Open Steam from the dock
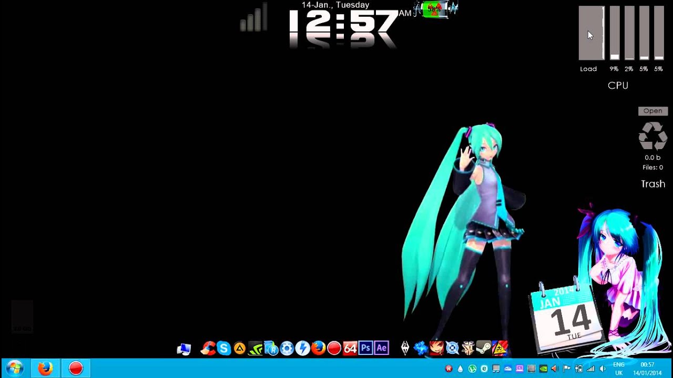The width and height of the screenshot is (673, 378). [x=484, y=348]
